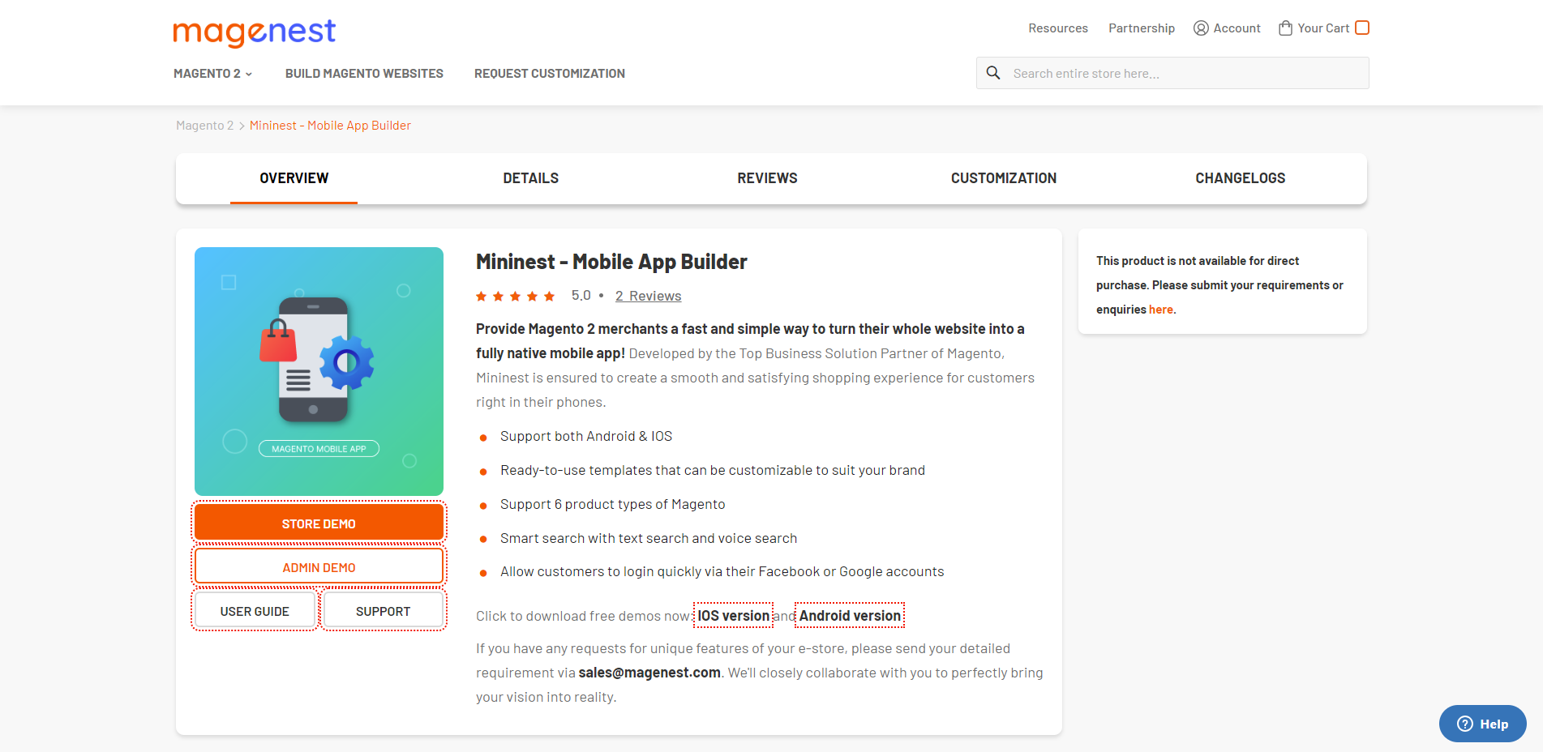Click the cart item counter box
Image resolution: width=1543 pixels, height=752 pixels.
point(1362,28)
